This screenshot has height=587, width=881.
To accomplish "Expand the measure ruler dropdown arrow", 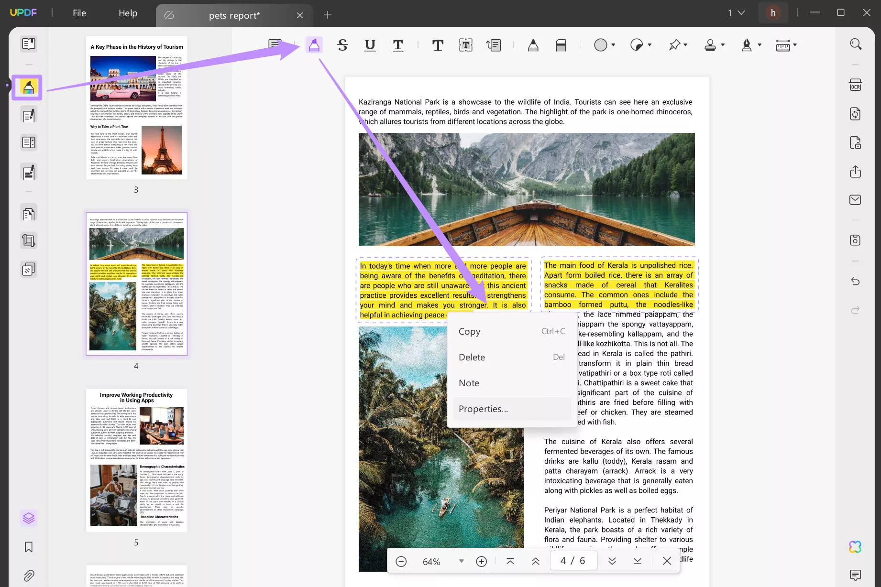I will (795, 45).
